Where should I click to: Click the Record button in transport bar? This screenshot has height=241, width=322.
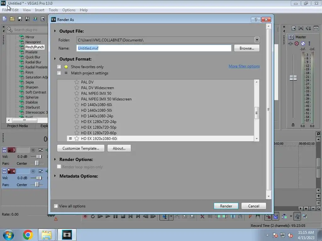(85, 217)
